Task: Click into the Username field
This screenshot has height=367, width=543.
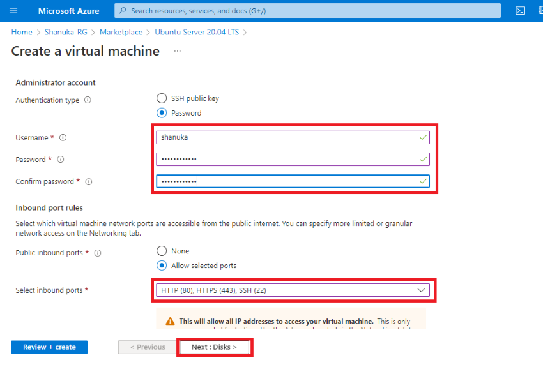Action: 293,137
